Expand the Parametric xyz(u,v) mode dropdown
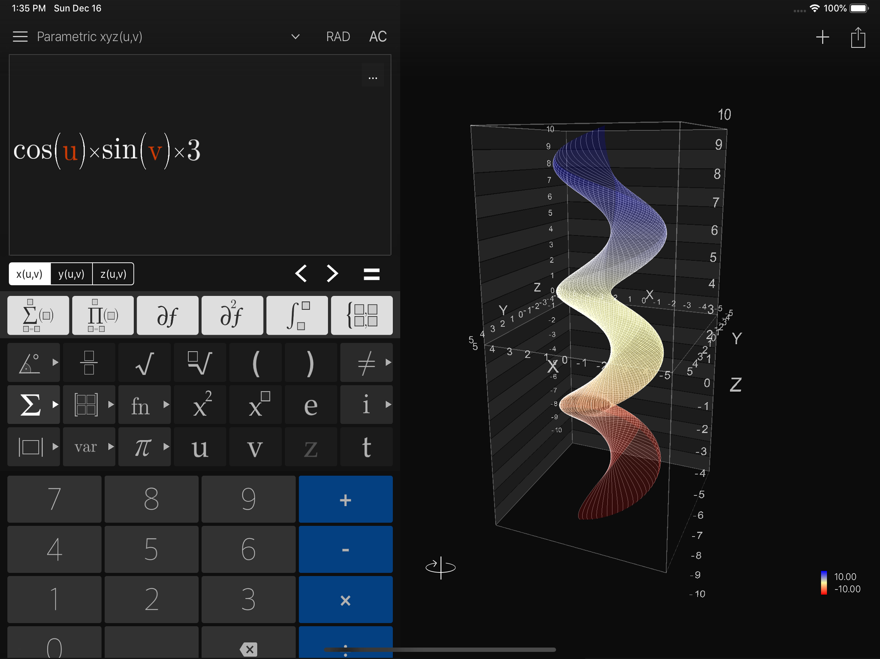 coord(295,37)
